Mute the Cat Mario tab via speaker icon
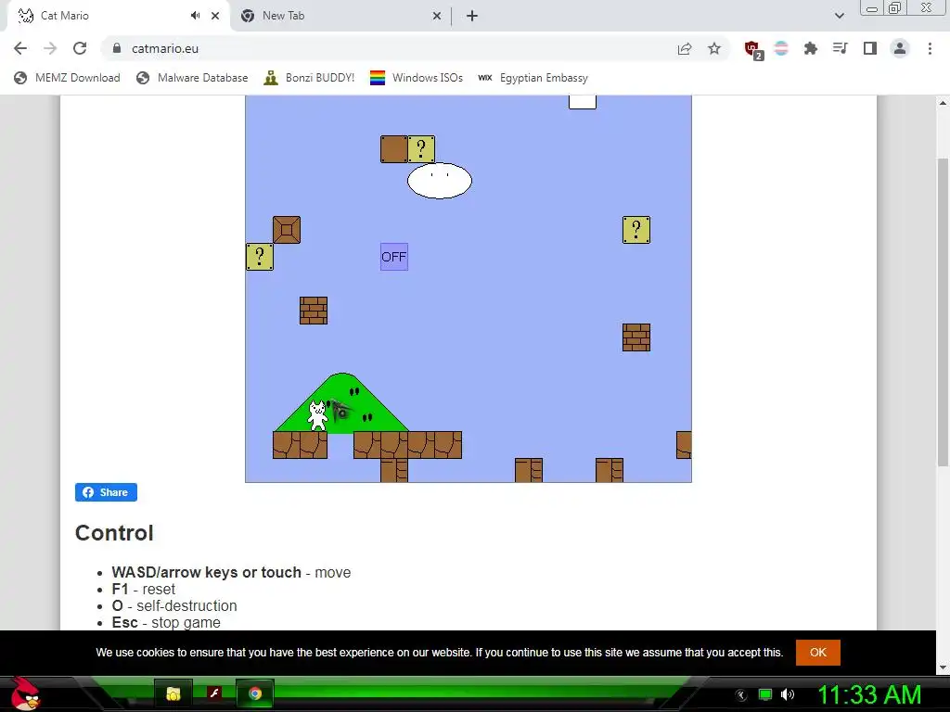This screenshot has width=950, height=712. coord(195,16)
